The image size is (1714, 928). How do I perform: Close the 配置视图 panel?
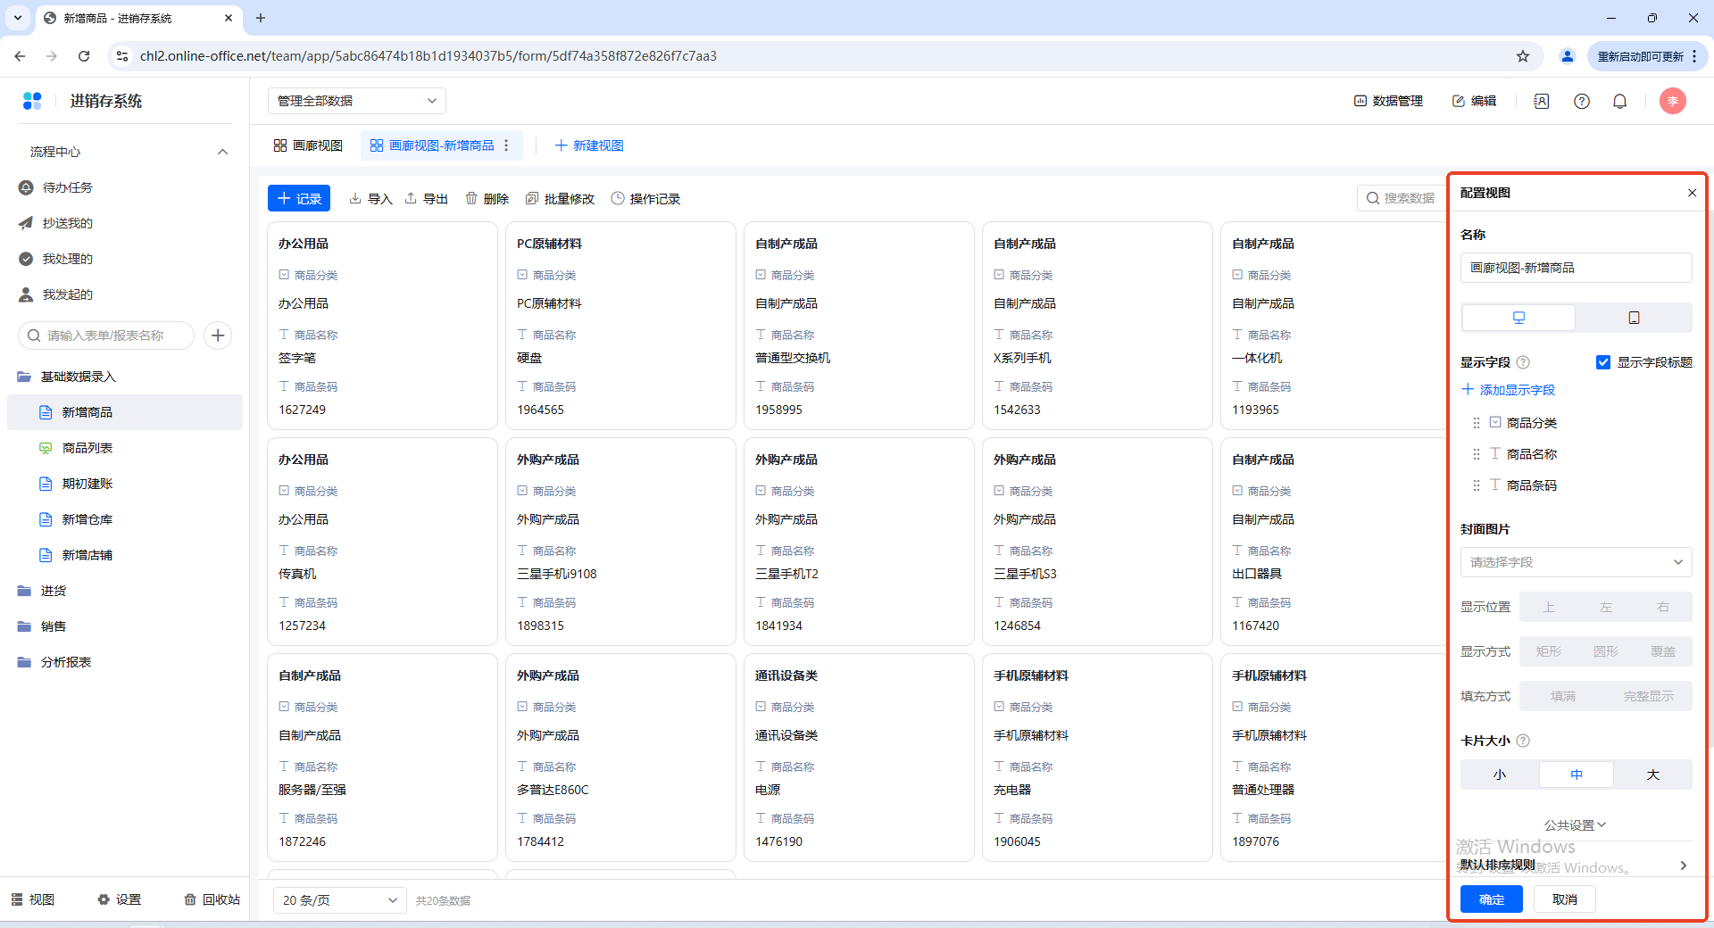1691,193
